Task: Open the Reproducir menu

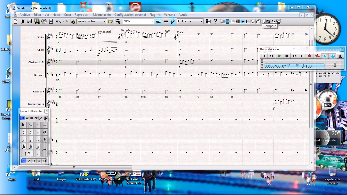Action: tap(82, 15)
